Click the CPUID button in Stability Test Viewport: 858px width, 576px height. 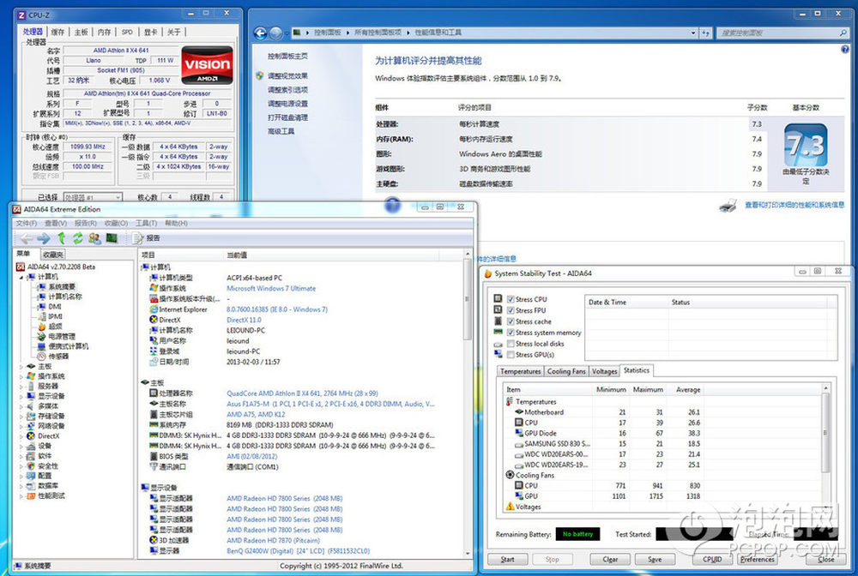712,560
